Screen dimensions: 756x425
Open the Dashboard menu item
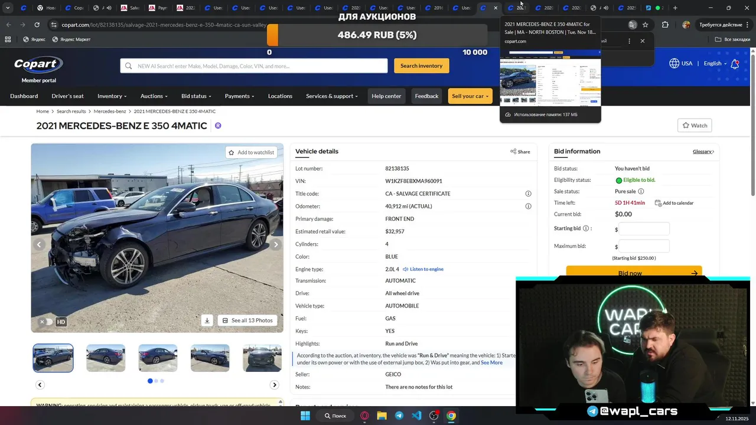24,96
